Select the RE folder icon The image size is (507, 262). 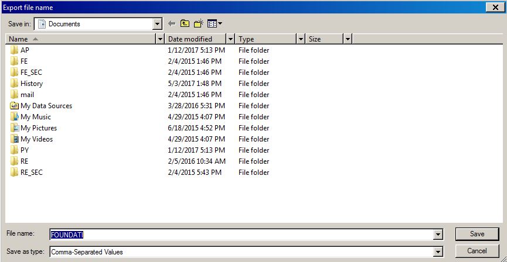14,161
